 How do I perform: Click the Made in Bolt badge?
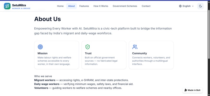tap(193, 90)
